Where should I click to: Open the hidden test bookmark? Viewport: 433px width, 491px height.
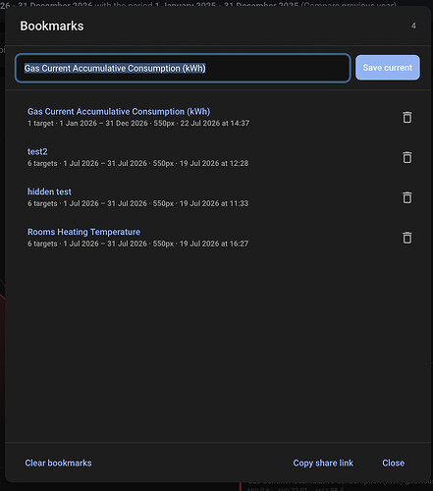pos(49,191)
